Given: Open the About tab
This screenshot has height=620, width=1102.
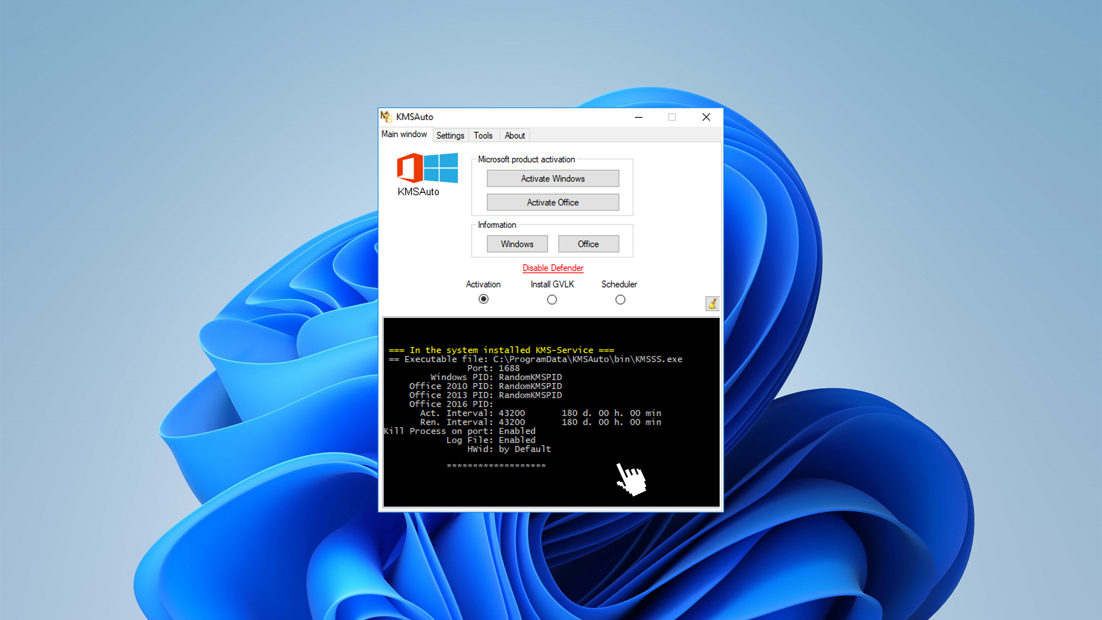Looking at the screenshot, I should tap(514, 135).
